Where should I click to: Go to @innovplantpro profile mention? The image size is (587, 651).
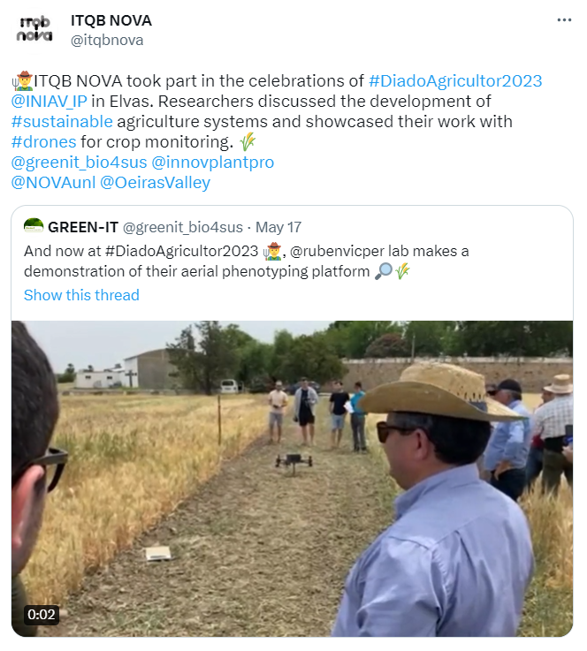click(213, 163)
